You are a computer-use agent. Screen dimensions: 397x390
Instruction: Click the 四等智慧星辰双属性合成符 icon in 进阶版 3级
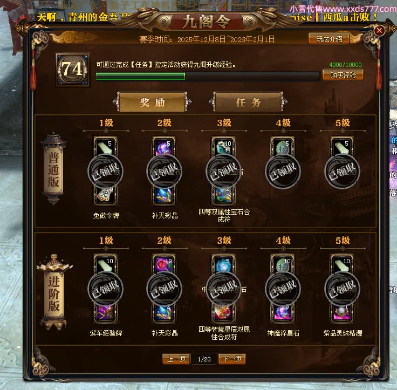(223, 313)
